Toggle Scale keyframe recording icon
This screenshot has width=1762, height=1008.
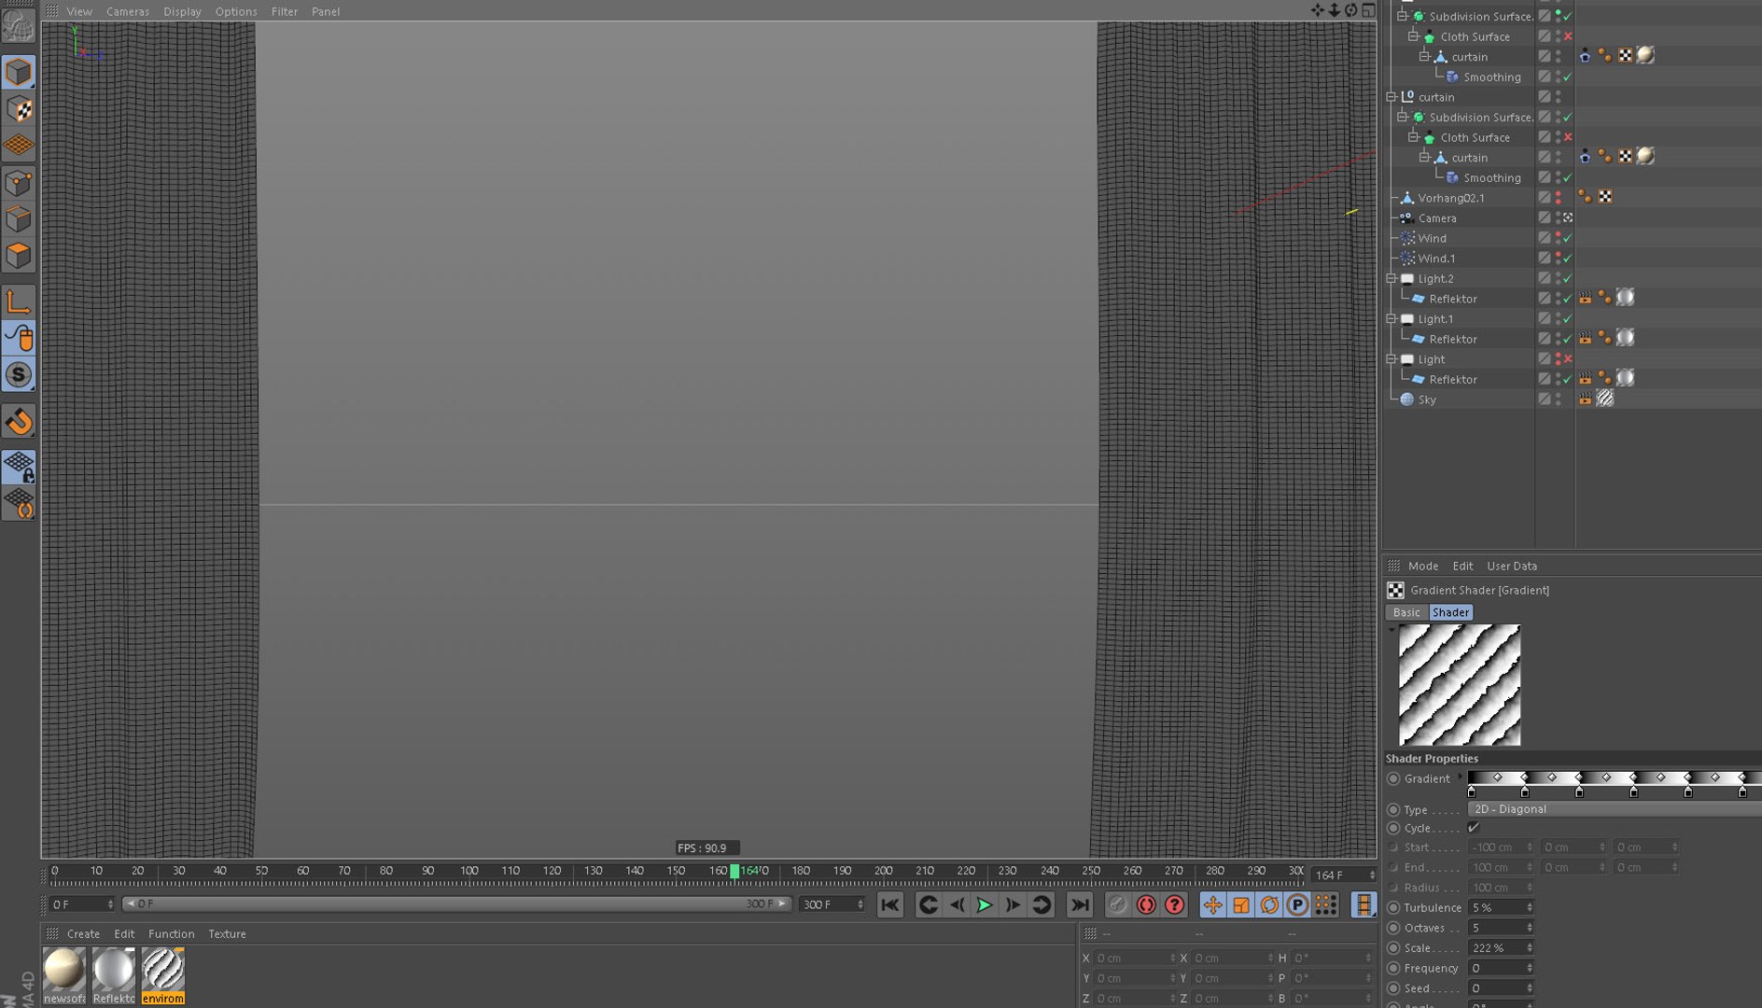[x=1241, y=904]
